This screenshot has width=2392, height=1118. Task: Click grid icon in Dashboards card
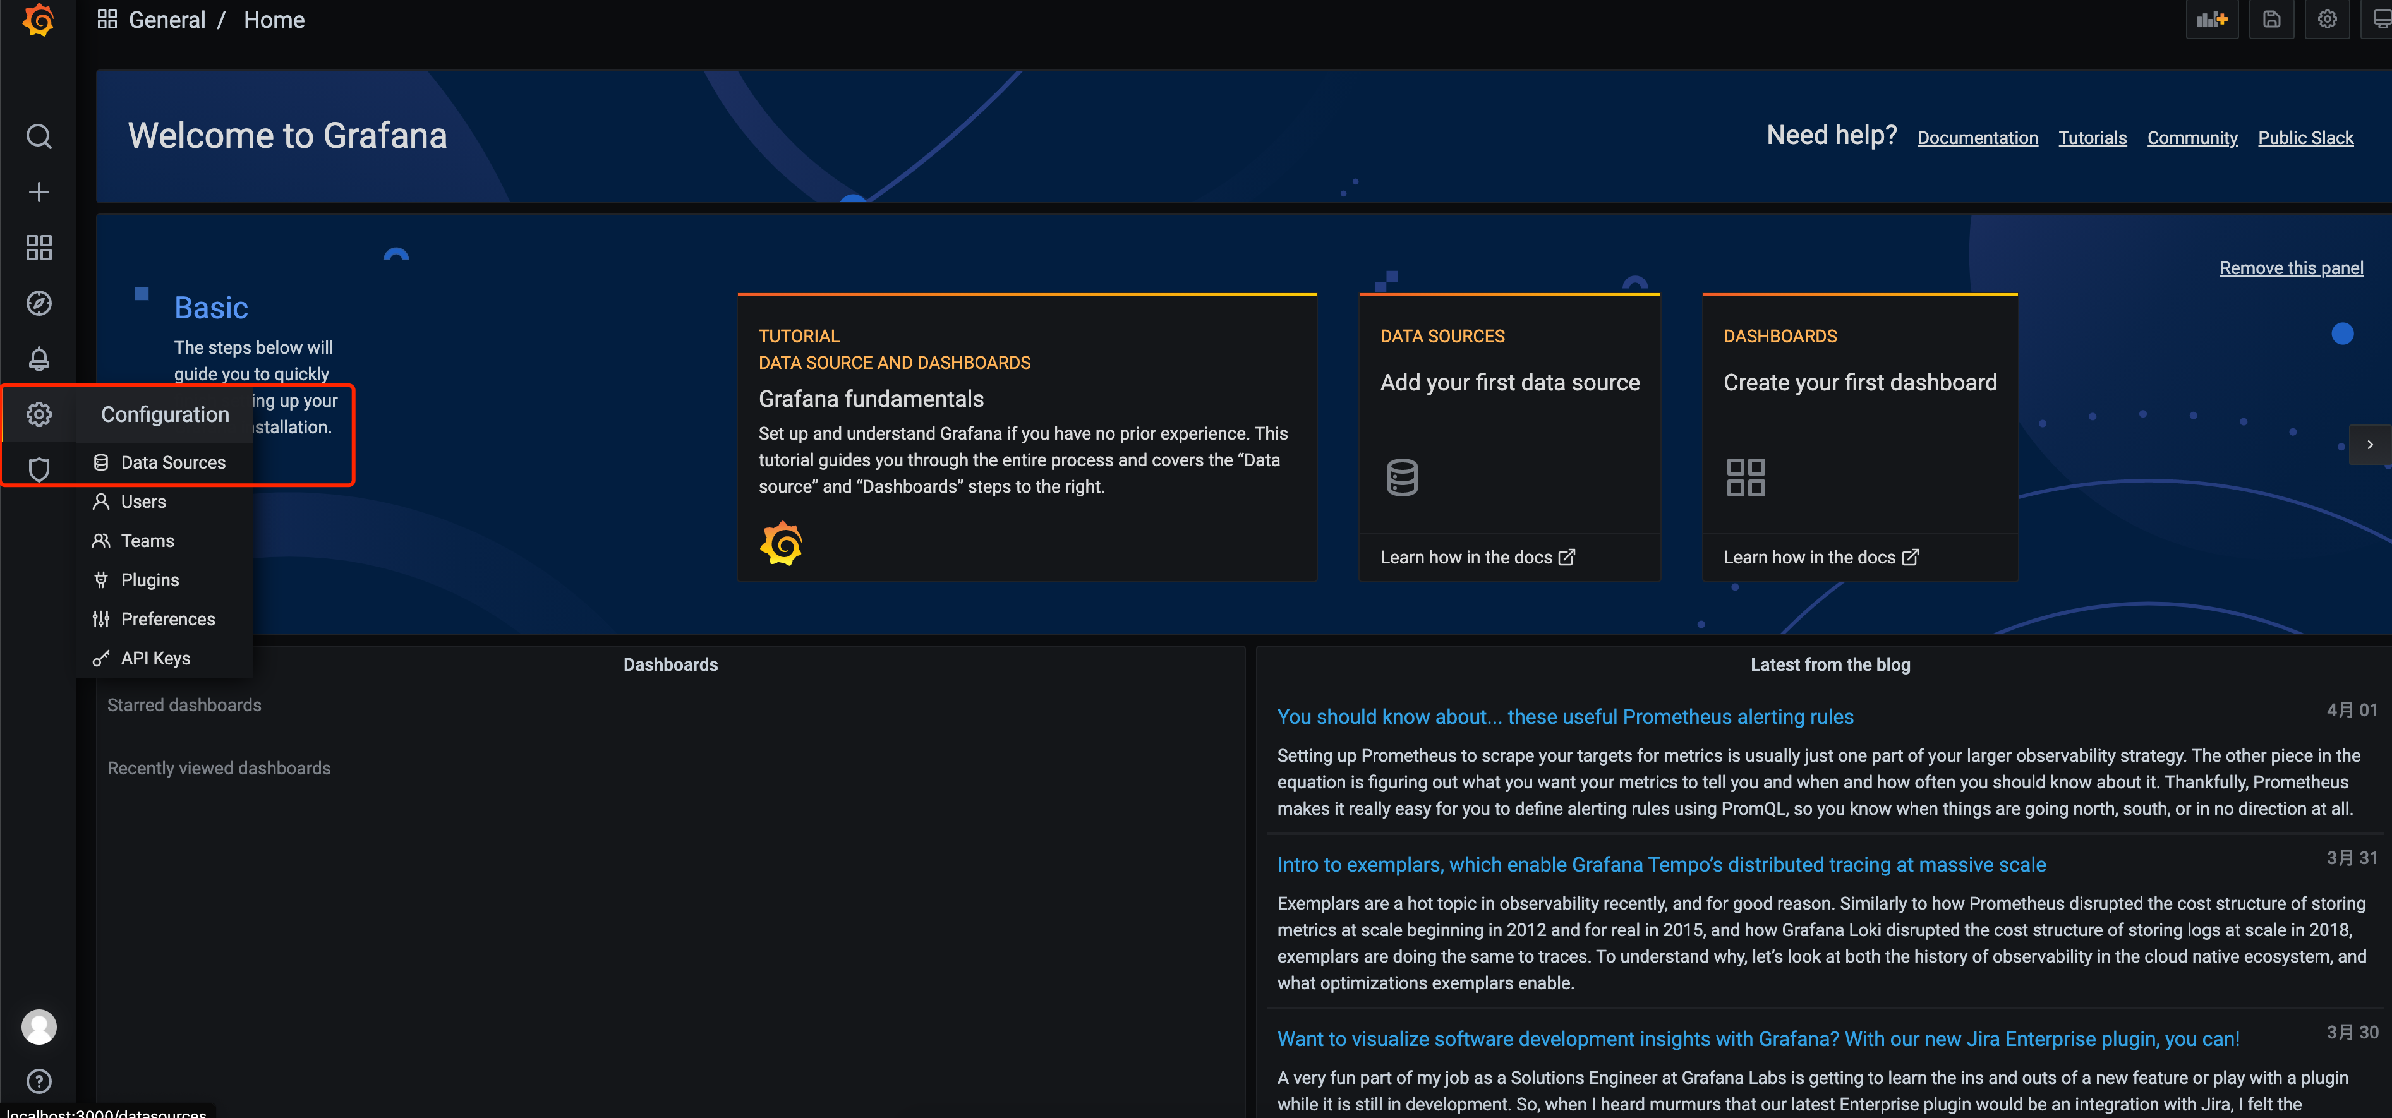[1745, 478]
